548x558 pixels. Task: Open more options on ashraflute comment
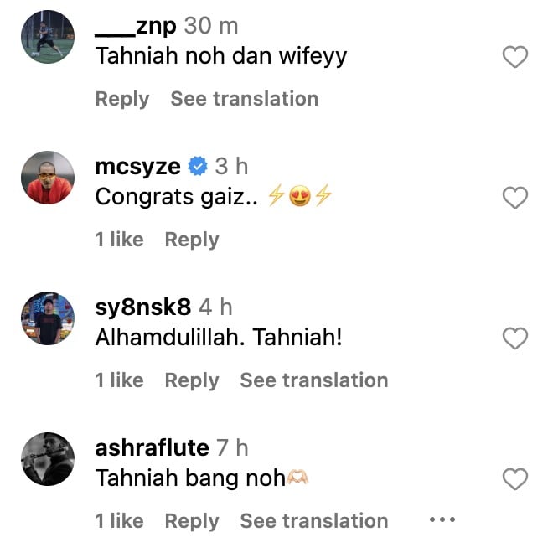(x=442, y=519)
